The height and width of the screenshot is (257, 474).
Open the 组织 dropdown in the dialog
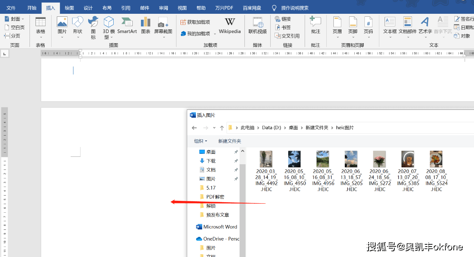[201, 141]
